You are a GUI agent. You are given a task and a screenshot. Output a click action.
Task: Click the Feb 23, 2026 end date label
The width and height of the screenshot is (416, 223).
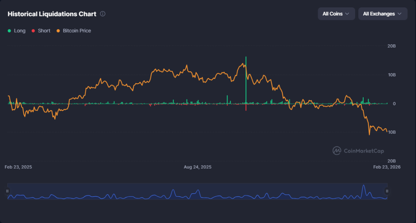tap(387, 167)
